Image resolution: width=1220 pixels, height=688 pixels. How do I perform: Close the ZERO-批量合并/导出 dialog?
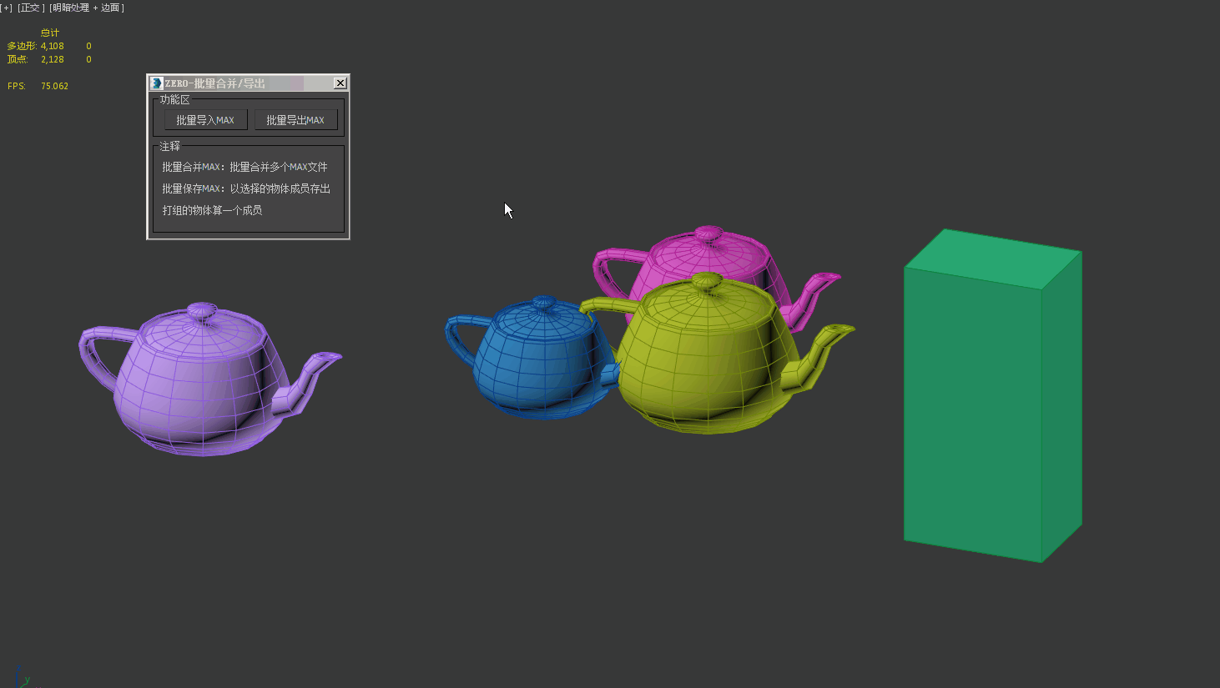[340, 83]
